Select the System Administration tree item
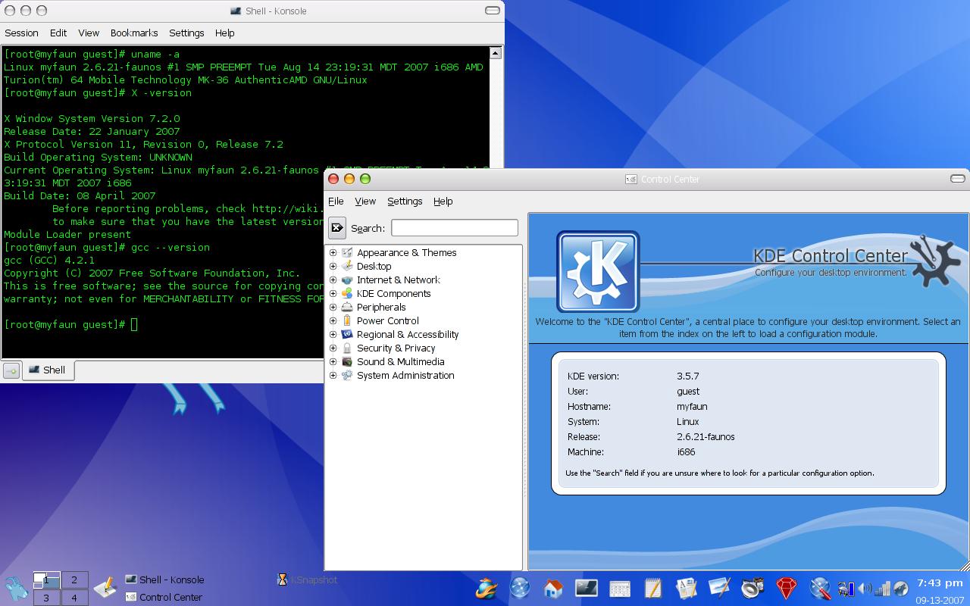Image resolution: width=970 pixels, height=606 pixels. click(405, 375)
